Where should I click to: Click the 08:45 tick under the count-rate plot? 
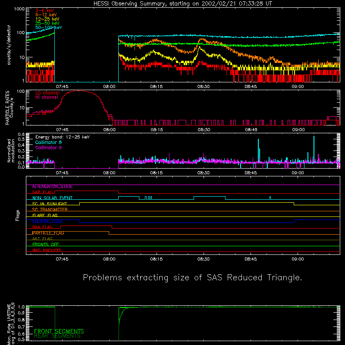pyautogui.click(x=251, y=87)
